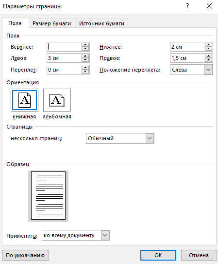Open the Поля tab
This screenshot has width=218, height=264.
coord(15,23)
